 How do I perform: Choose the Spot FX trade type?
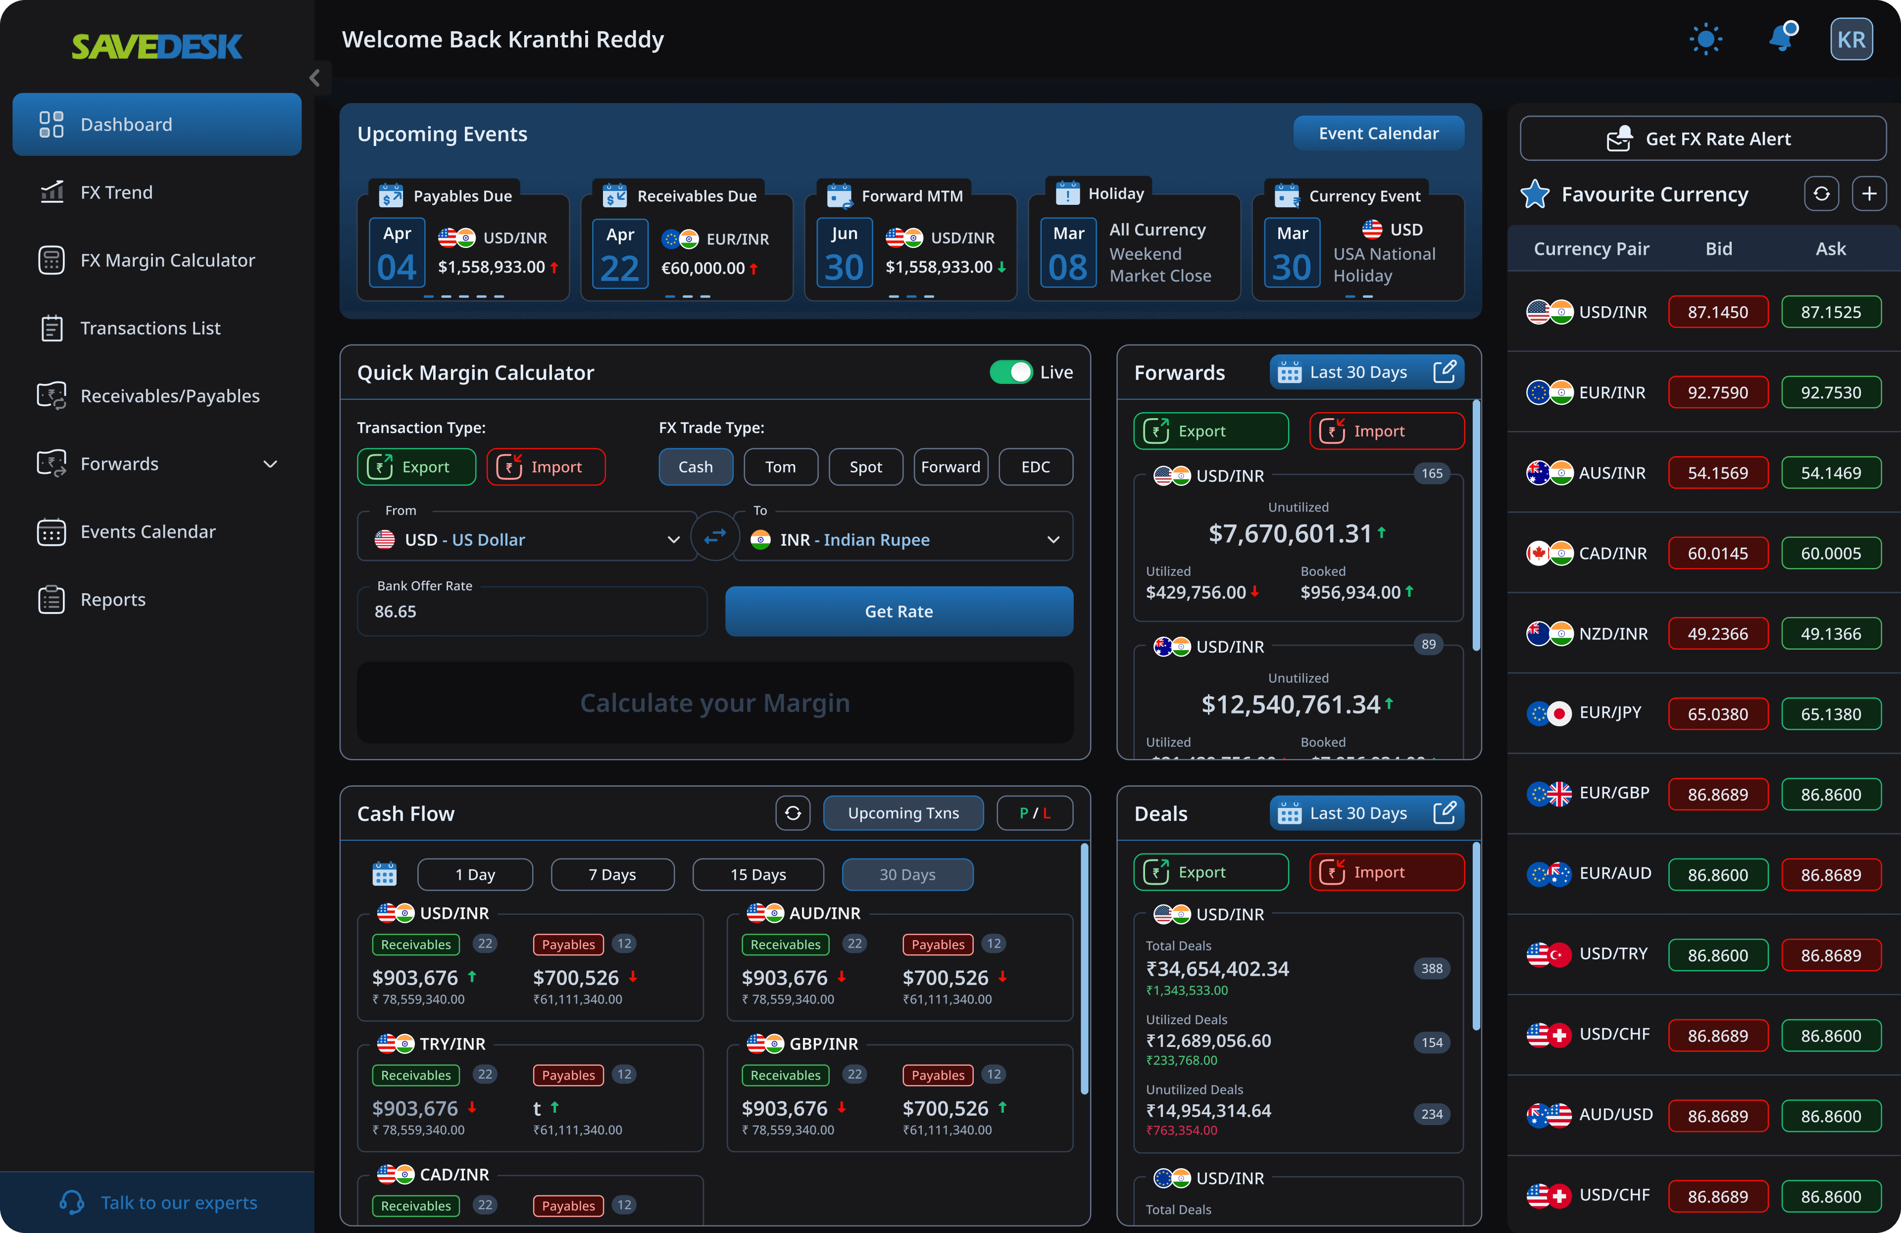pos(865,467)
